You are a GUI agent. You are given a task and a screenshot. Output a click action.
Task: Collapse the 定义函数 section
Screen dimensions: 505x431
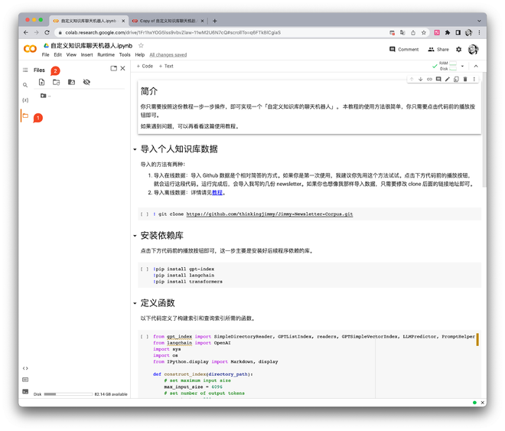tap(135, 303)
